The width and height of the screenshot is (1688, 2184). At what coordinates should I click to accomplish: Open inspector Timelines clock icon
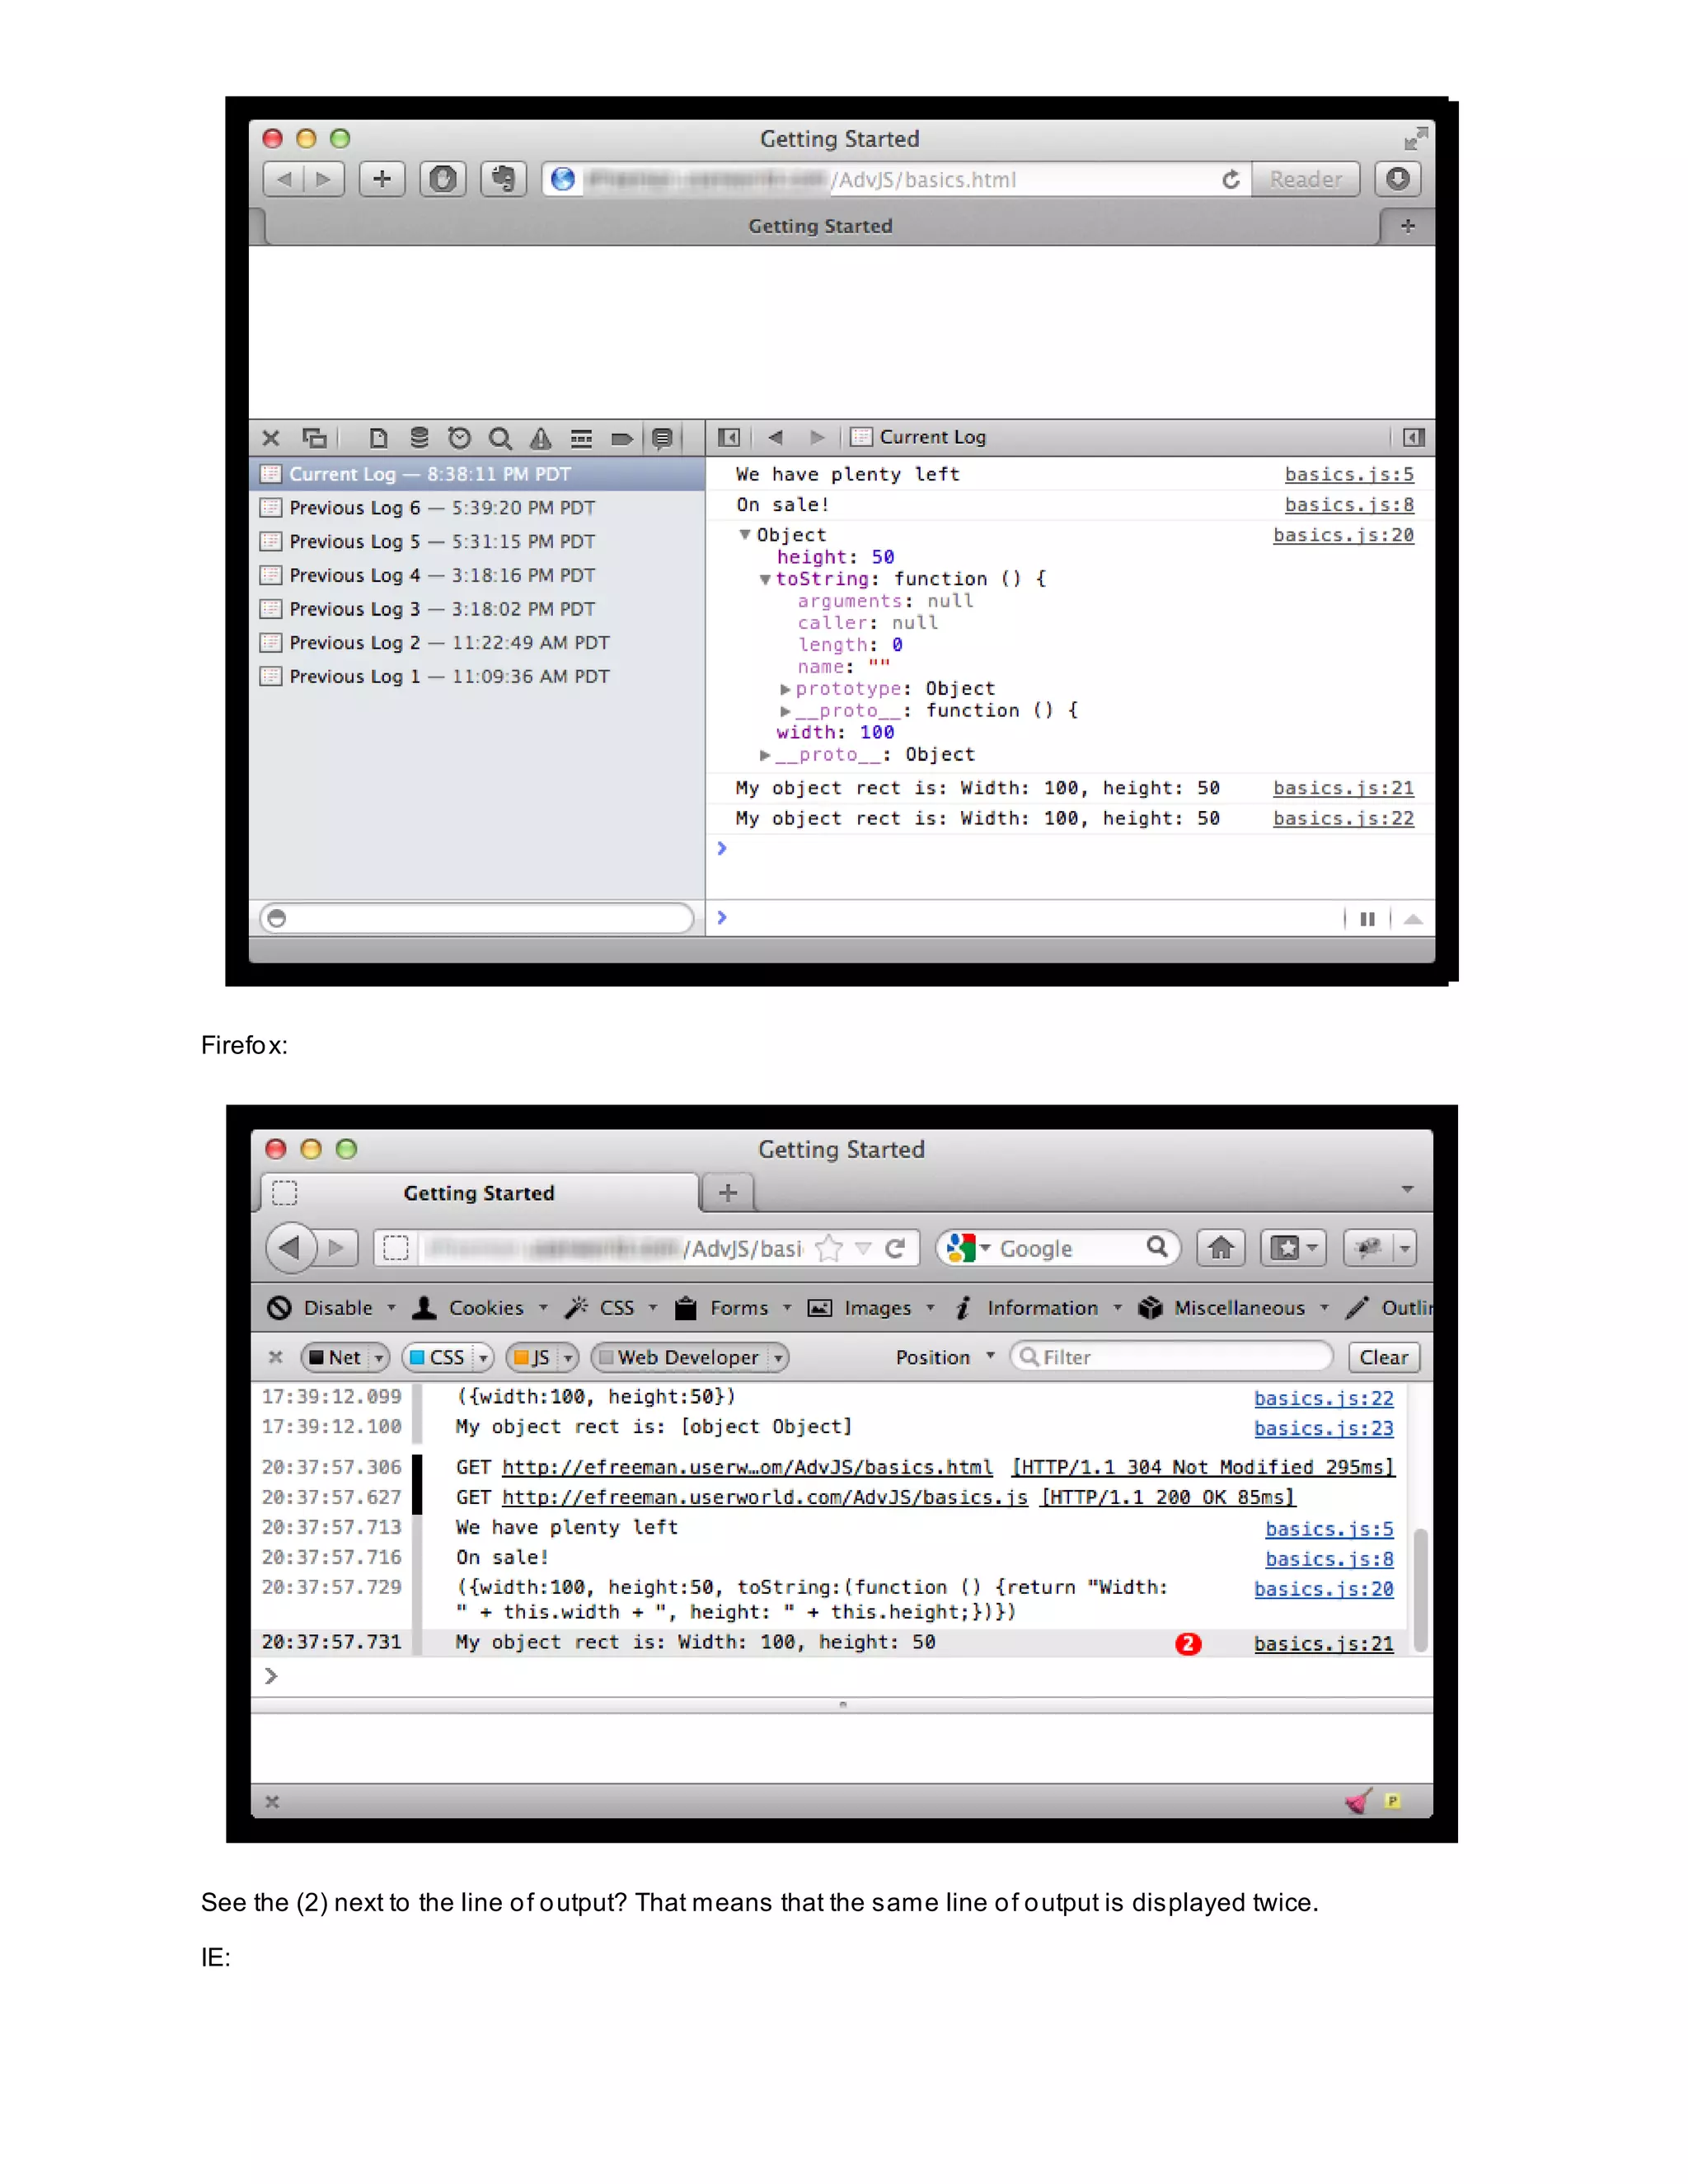coord(459,438)
